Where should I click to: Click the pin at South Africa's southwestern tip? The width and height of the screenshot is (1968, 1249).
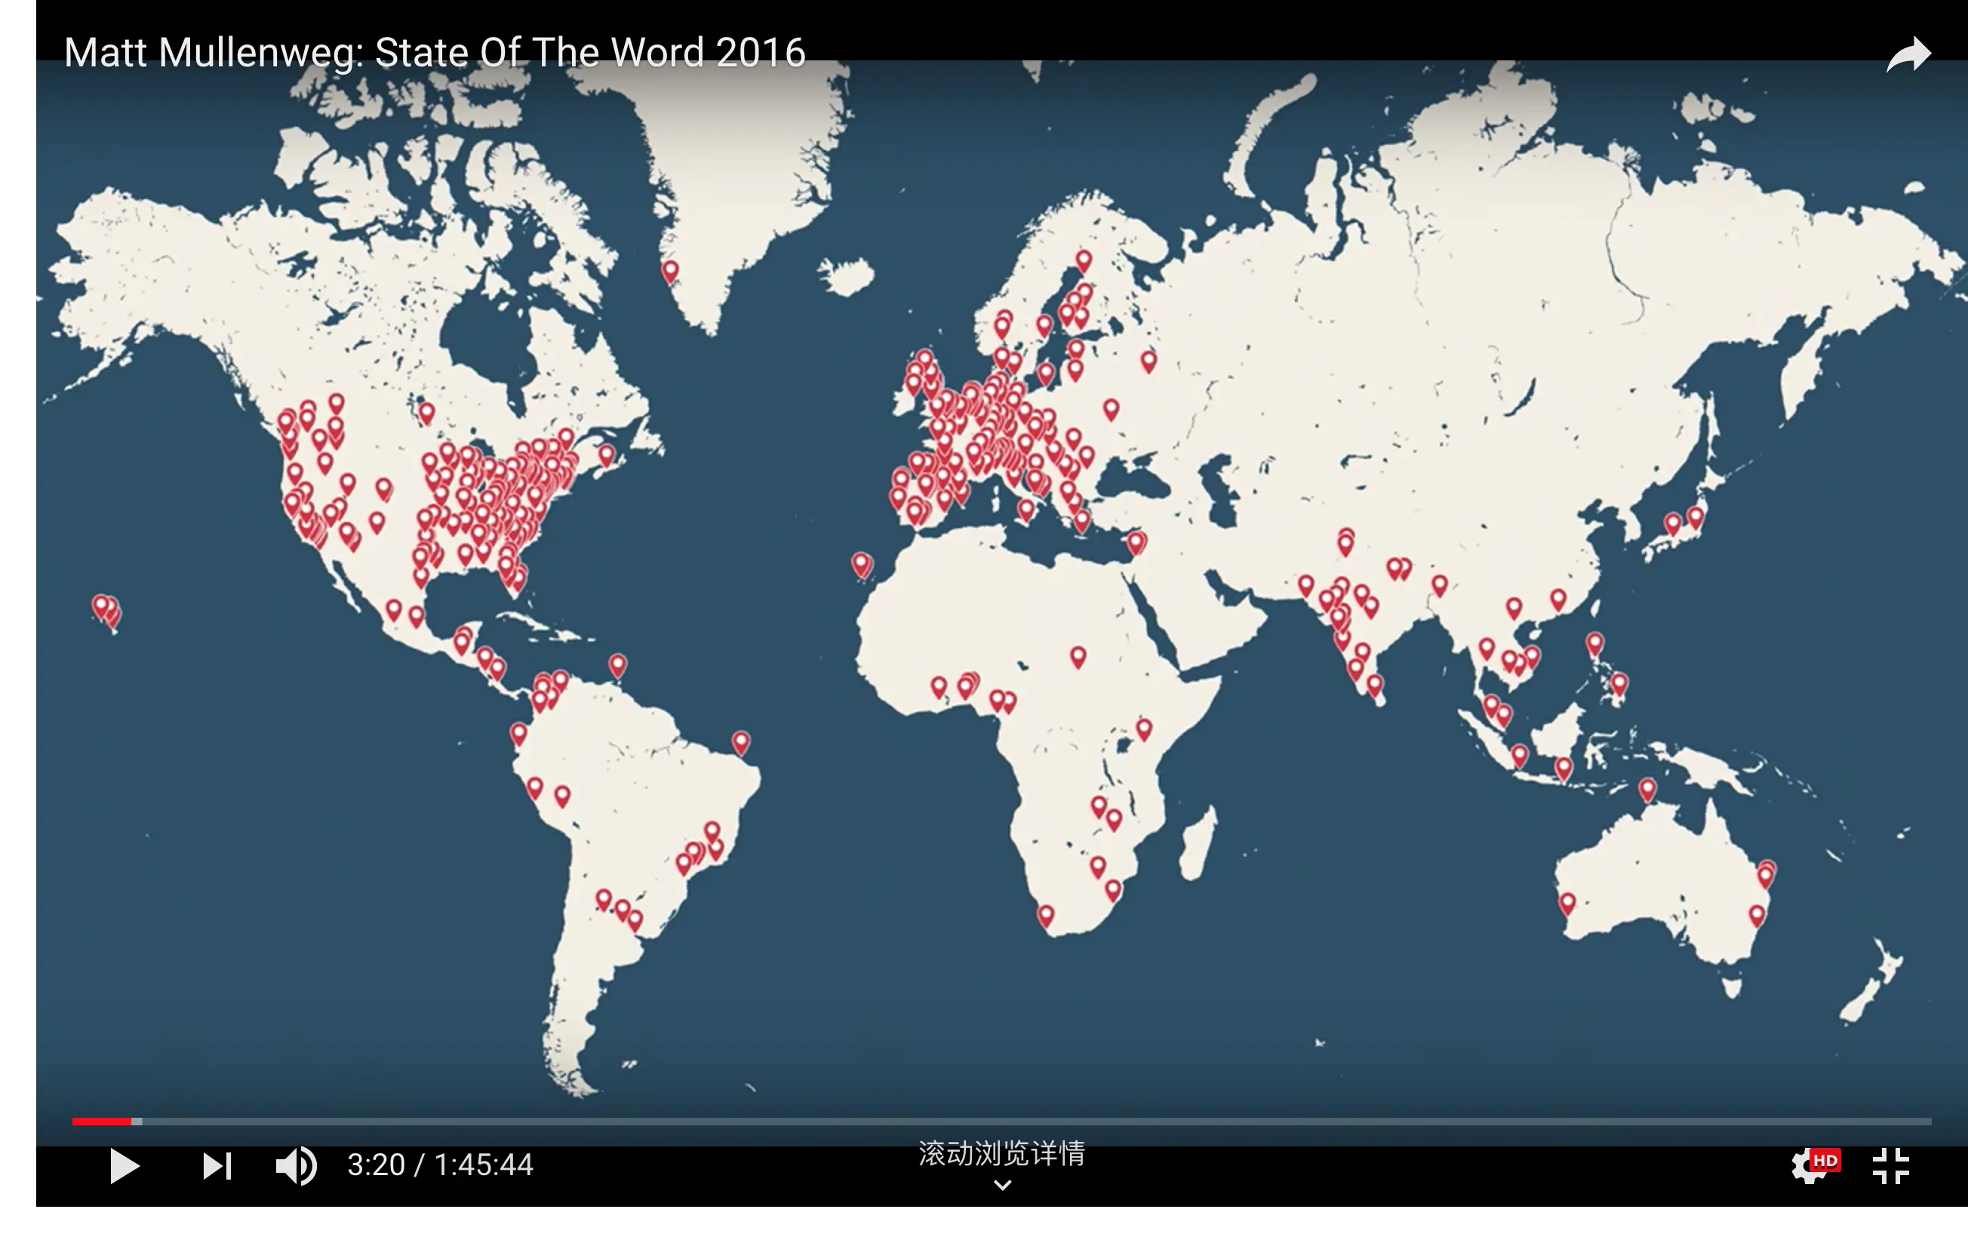[x=1045, y=915]
